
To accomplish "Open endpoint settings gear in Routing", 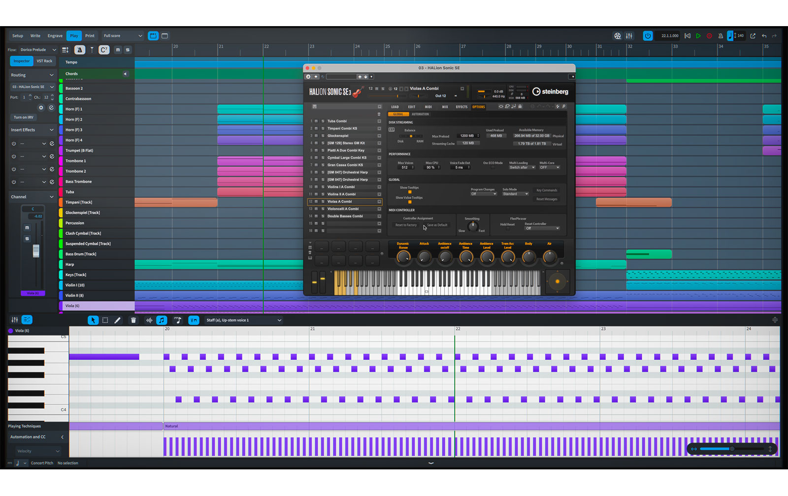I will 41,108.
